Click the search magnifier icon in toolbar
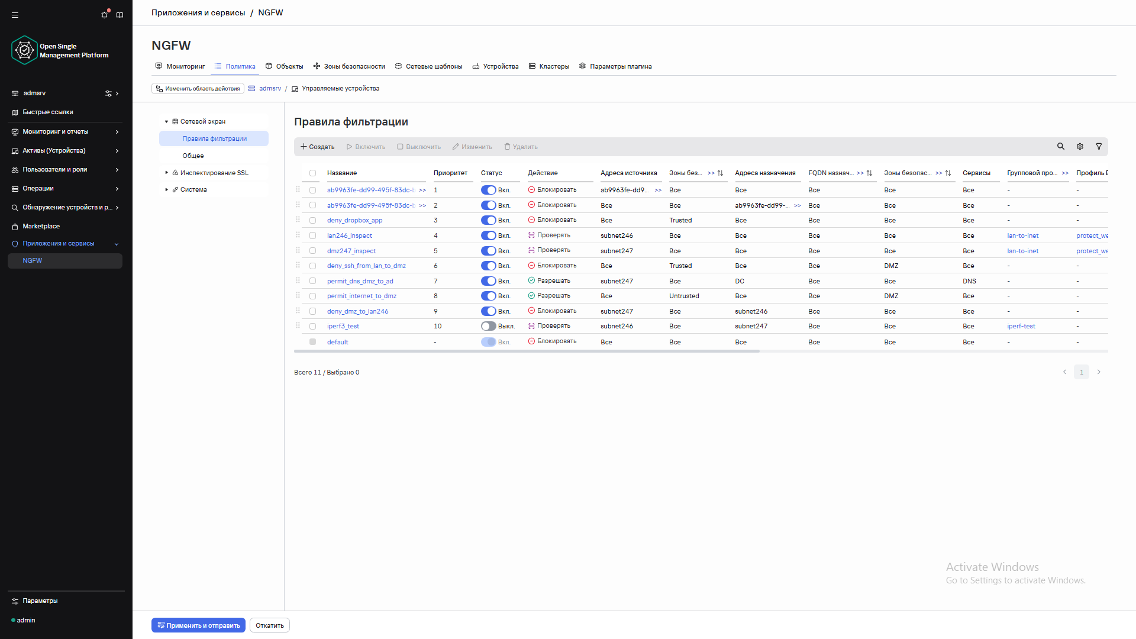1136x639 pixels. tap(1061, 147)
